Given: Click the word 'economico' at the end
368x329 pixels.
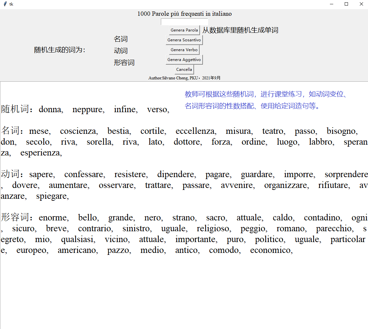Looking at the screenshot, I should click(270, 250).
